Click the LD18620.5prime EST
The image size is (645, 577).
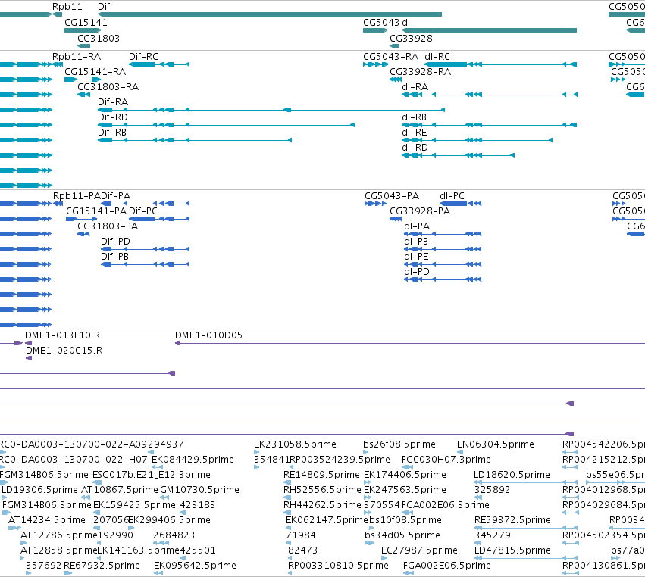click(526, 482)
